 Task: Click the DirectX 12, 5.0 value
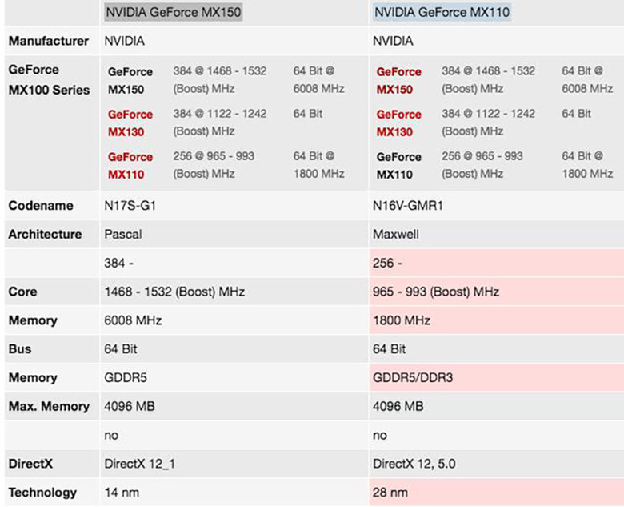(x=413, y=464)
